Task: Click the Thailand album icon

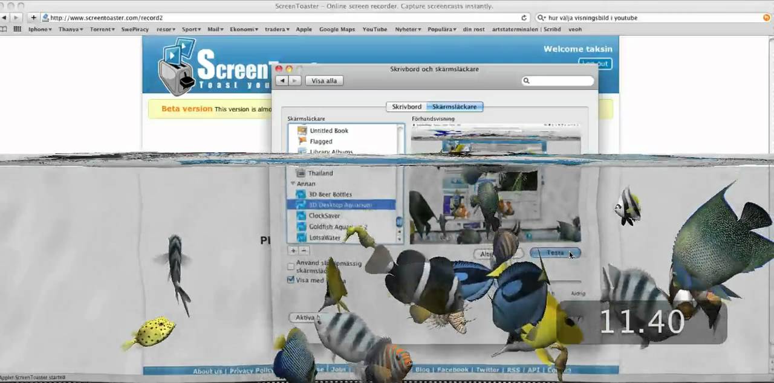Action: point(301,173)
